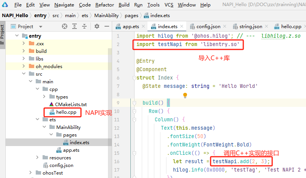Open the Refactor menu
The width and height of the screenshot is (306, 178).
point(105,5)
